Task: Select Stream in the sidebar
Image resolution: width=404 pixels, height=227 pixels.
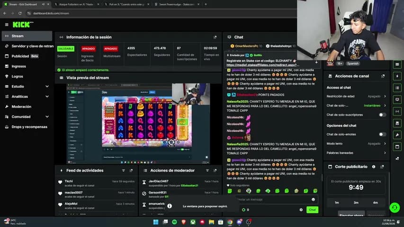Action: point(27,36)
